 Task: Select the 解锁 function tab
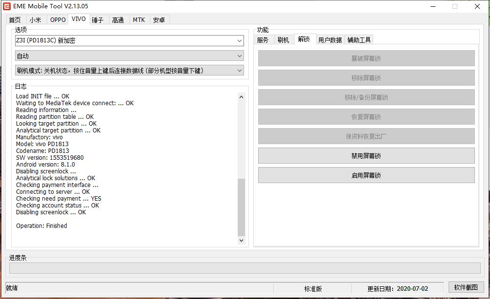tap(304, 39)
